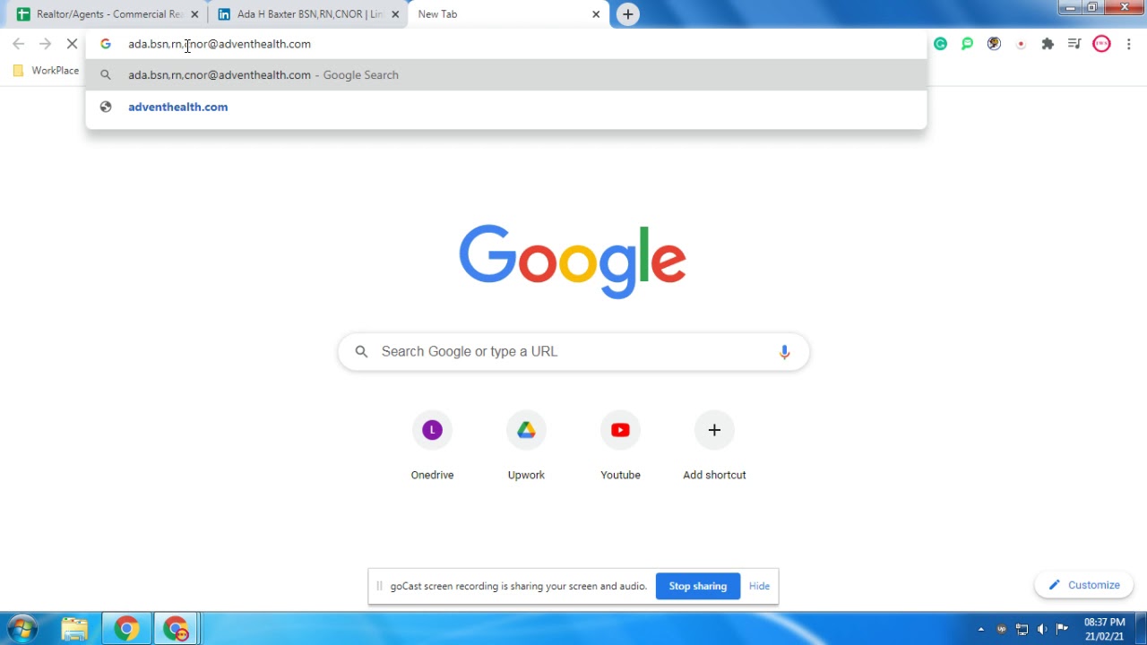Start voice search with the microphone
The width and height of the screenshot is (1147, 645).
[784, 352]
